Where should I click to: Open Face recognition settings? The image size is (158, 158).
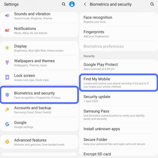[118, 20]
